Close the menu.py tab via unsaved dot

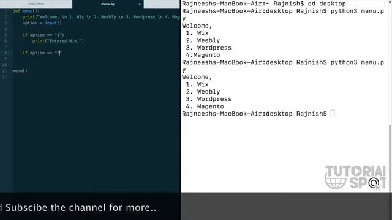click(x=140, y=4)
